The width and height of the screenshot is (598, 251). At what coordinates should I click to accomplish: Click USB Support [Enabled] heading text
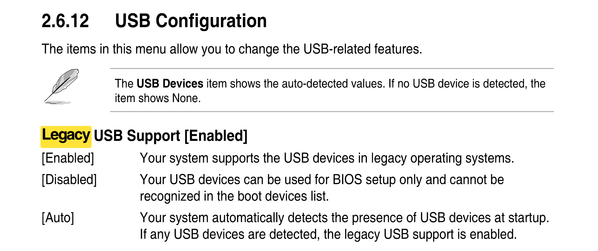171,136
